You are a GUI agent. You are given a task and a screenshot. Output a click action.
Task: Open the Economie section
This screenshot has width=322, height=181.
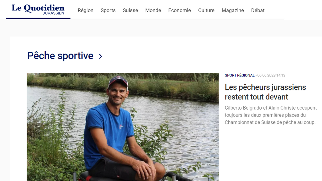[180, 10]
